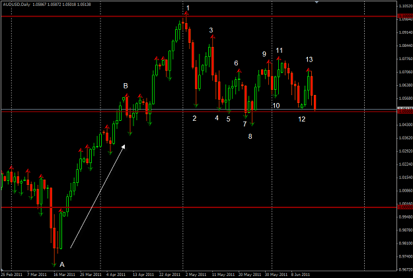Click the '25 Mar 2011' date label
This screenshot has height=278, width=413.
tap(91, 275)
